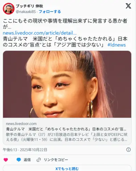Viewport: 136px width, 171px height.
Task: Click the author's round profile avatar
Action: (x=8, y=8)
